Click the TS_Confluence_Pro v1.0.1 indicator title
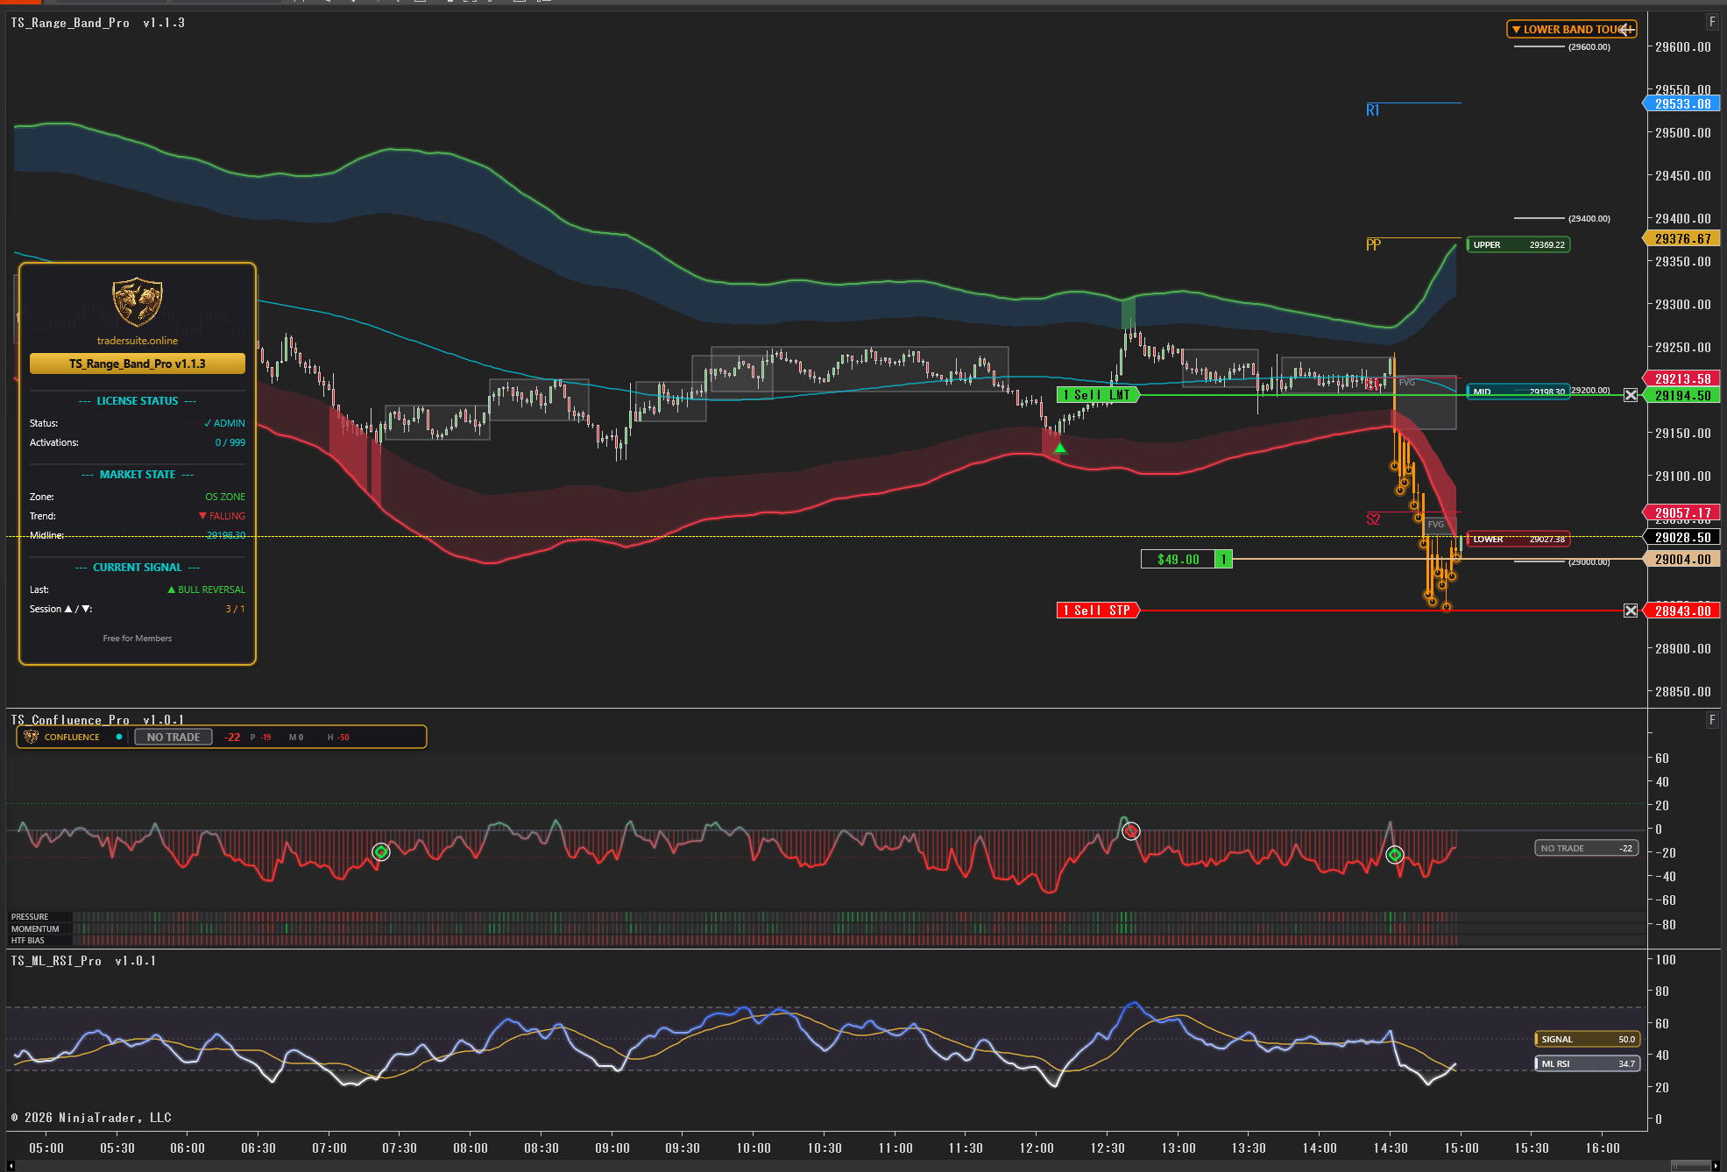The height and width of the screenshot is (1172, 1727). [x=97, y=720]
